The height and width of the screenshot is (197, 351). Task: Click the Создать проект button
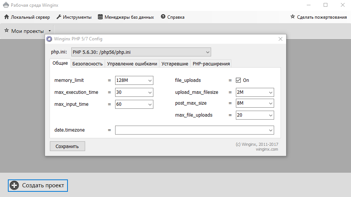38,186
